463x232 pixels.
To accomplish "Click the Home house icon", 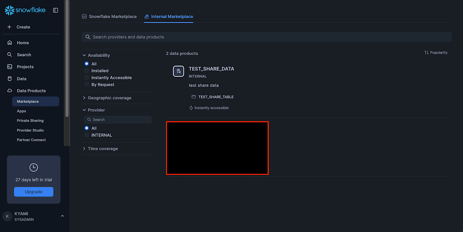I will tap(10, 43).
